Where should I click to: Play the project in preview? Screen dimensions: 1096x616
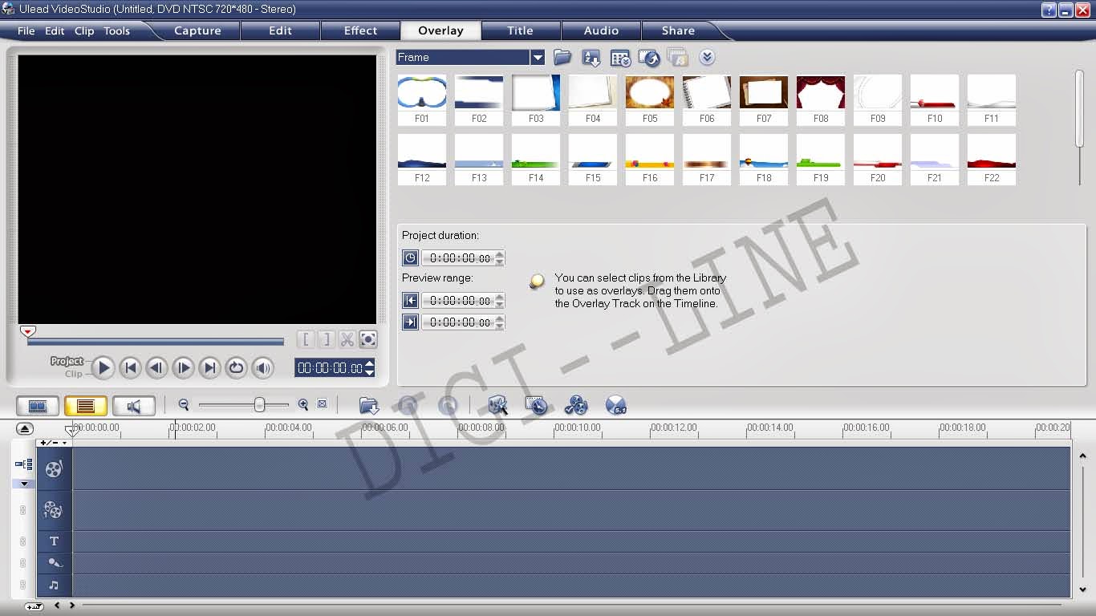[x=104, y=368]
